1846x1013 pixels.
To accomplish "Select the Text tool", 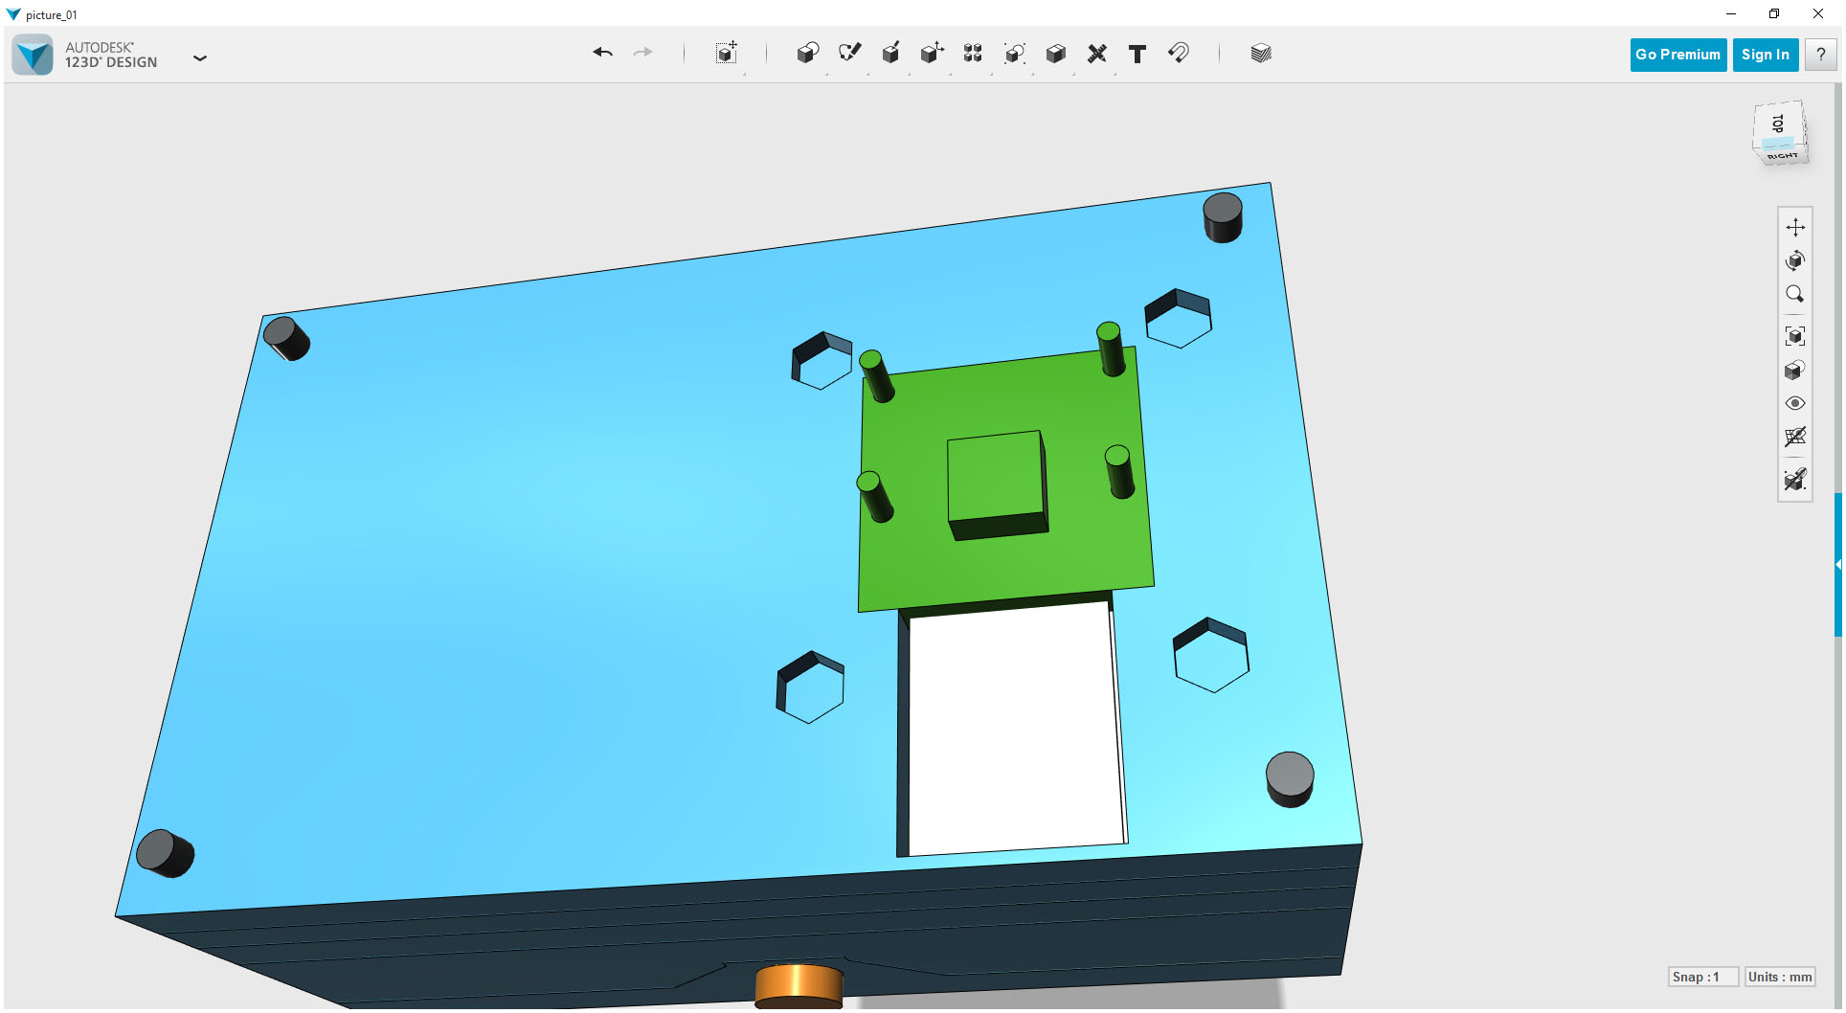I will point(1137,54).
